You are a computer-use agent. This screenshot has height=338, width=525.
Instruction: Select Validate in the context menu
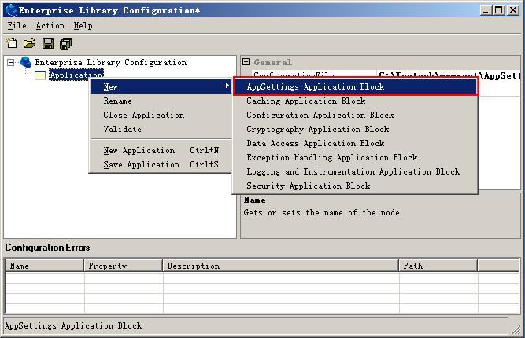click(122, 130)
